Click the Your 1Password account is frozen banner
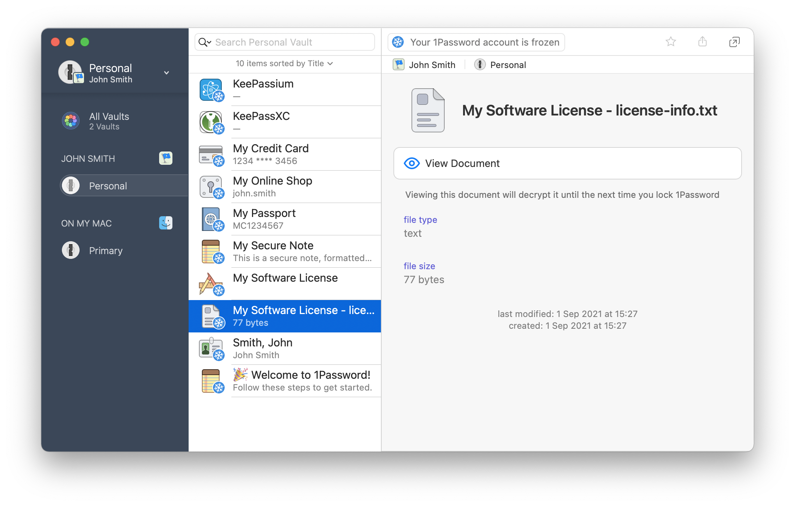 [x=476, y=42]
